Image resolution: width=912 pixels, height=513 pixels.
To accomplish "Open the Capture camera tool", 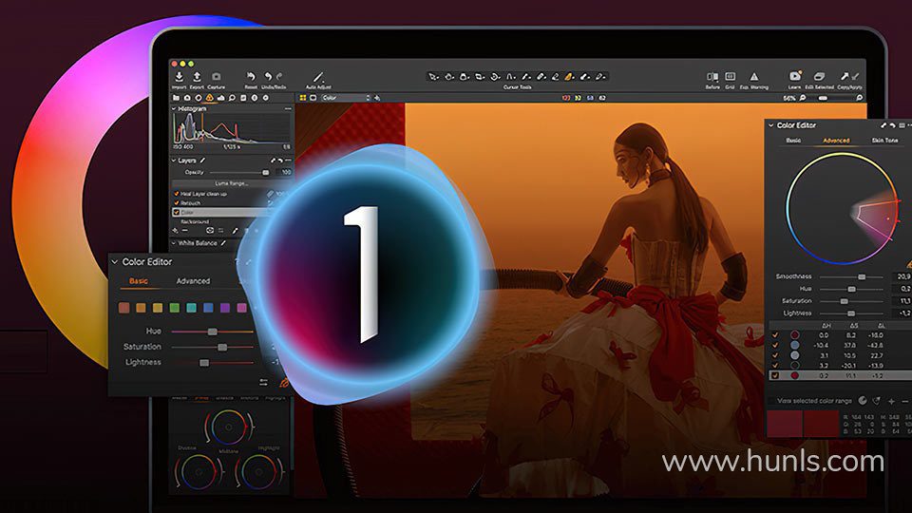I will coord(216,76).
